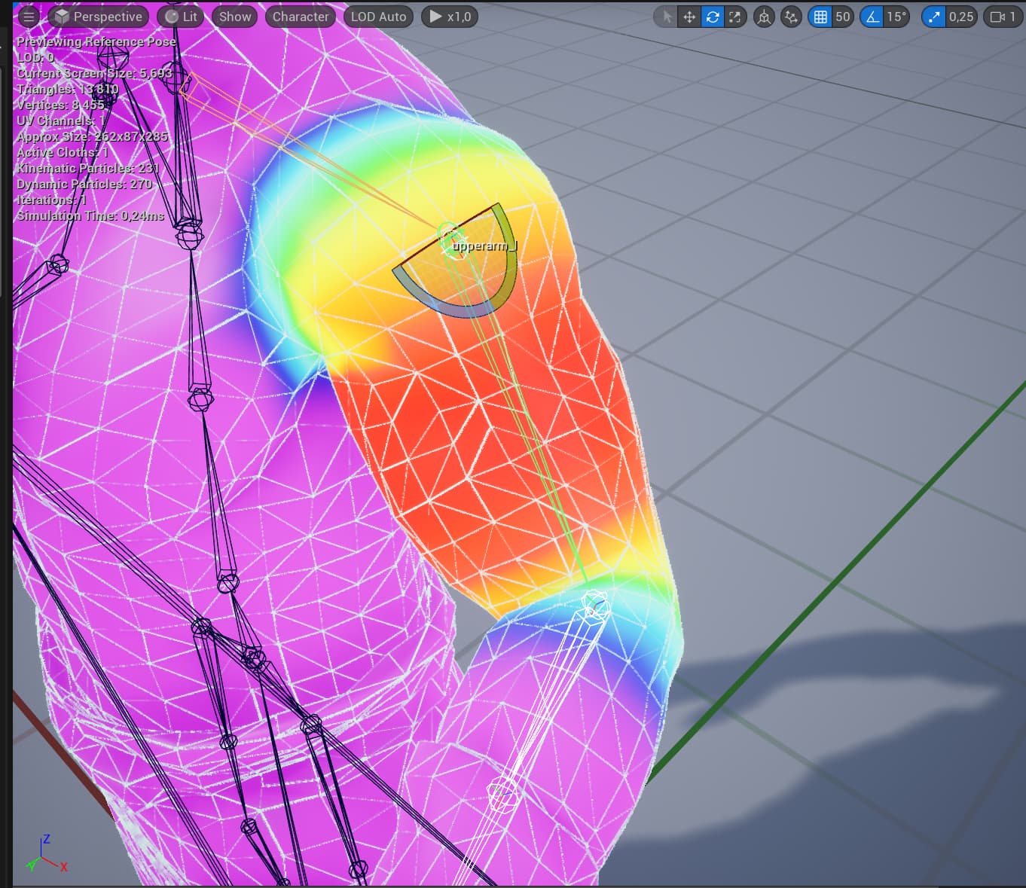Image resolution: width=1026 pixels, height=888 pixels.
Task: Toggle scale snapping
Action: [934, 17]
